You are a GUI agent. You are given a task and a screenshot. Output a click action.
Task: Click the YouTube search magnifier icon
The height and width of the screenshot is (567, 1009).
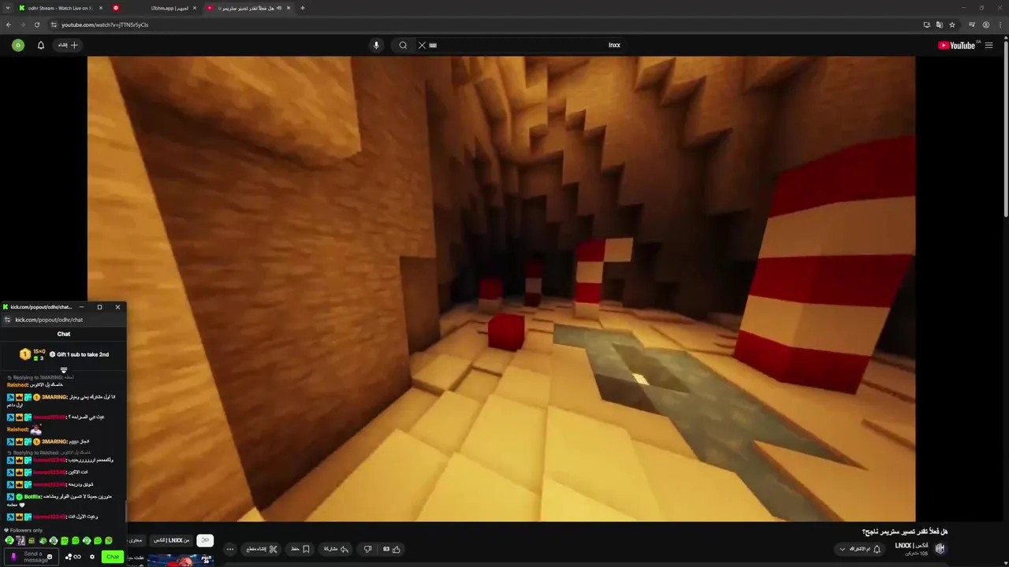(x=403, y=45)
